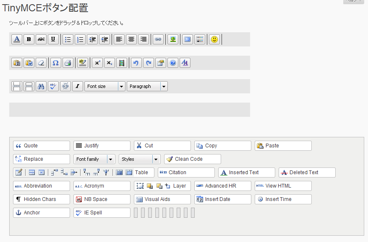This screenshot has width=368, height=242.
Task: Select the Anchor button
Action: (x=42, y=212)
